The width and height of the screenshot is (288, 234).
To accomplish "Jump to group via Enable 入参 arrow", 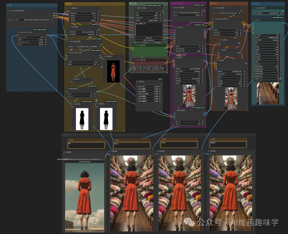I will point(160,87).
